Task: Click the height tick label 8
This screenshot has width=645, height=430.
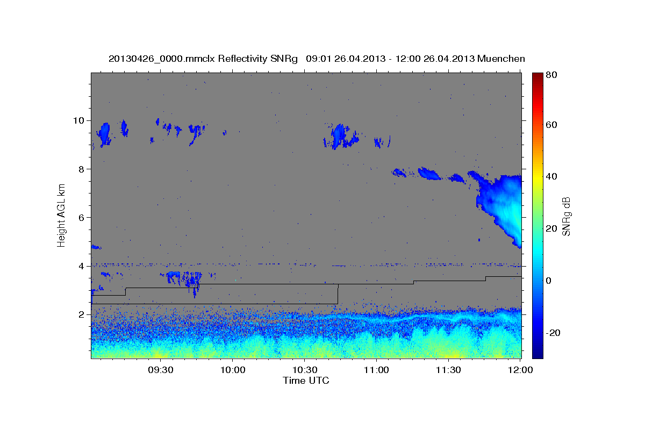Action: point(82,169)
